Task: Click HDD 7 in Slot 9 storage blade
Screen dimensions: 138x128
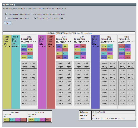Action: pos(128,46)
